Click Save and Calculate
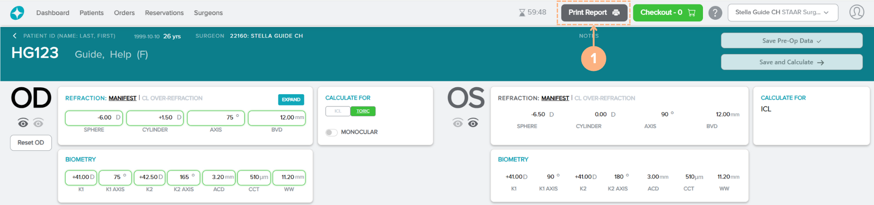Viewport: 874px width, 205px height. (791, 62)
